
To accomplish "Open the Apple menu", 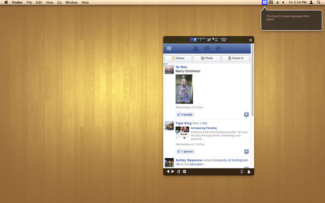I will click(6, 2).
